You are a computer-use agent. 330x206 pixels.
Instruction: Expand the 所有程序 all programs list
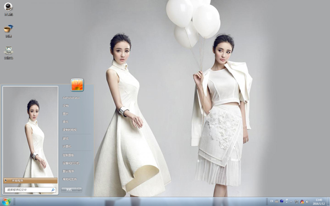point(30,181)
